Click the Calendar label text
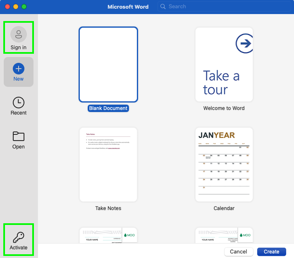This screenshot has width=294, height=258. pos(224,208)
